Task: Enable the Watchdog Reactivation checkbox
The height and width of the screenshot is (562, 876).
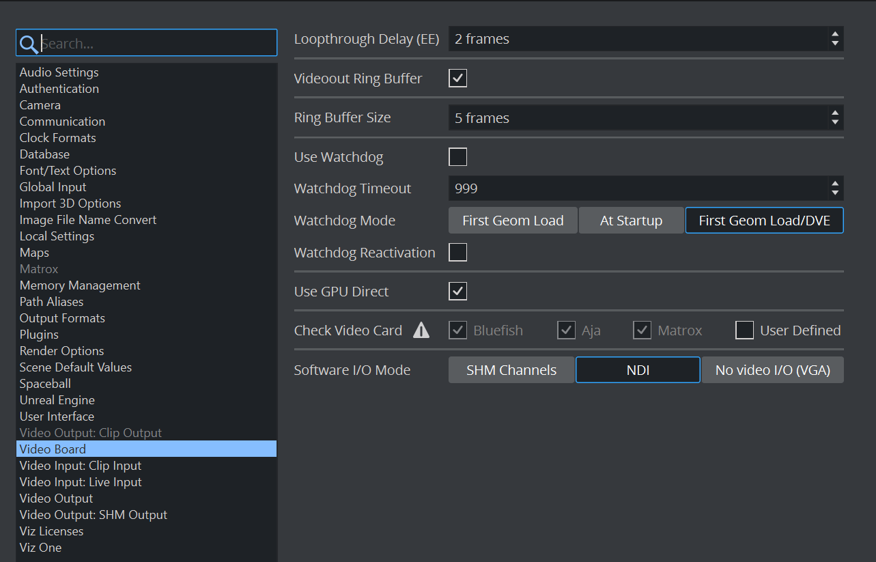Action: click(x=457, y=253)
